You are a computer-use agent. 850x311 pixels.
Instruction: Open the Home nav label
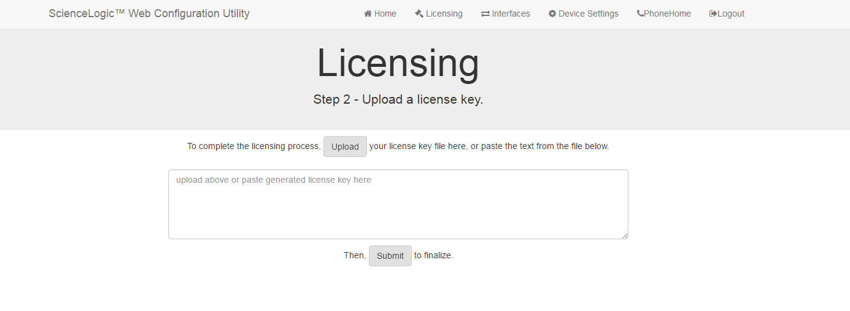(385, 13)
